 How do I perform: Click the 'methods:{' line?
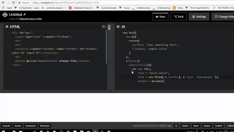(132, 61)
